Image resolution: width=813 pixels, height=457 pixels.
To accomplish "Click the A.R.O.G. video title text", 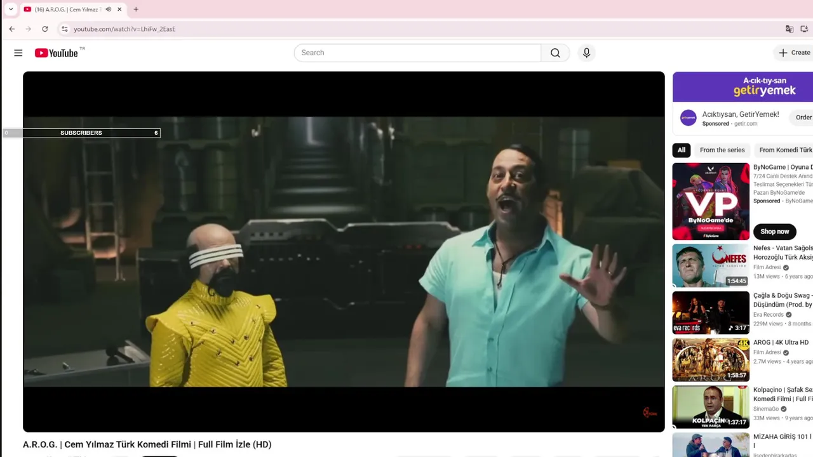I will [x=147, y=444].
